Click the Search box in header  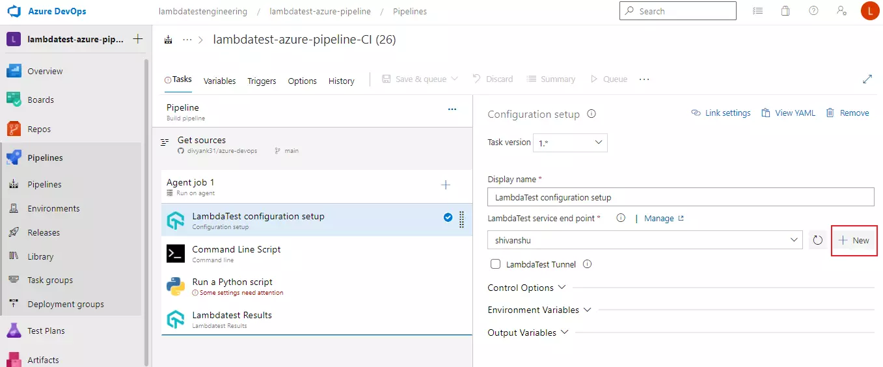(677, 11)
